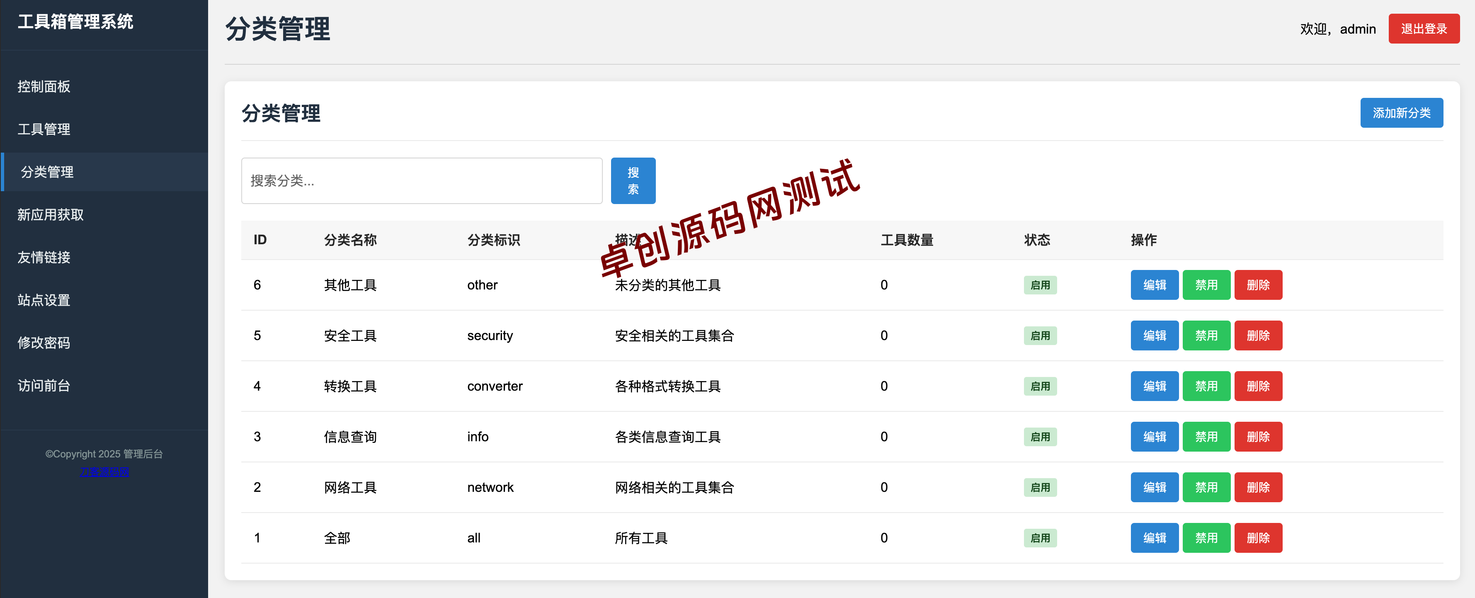The height and width of the screenshot is (598, 1475).
Task: Click the 各类信息查询工具 description cell
Action: point(667,437)
